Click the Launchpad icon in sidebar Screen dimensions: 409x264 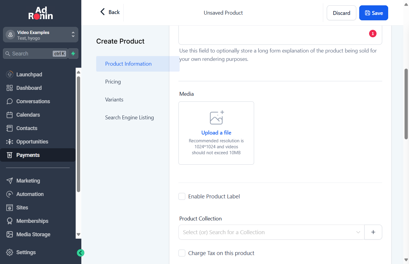[x=10, y=74]
